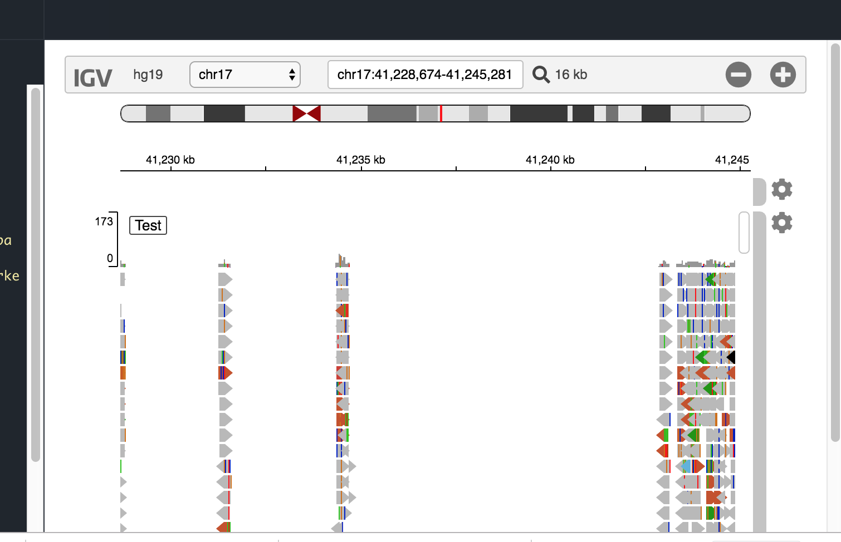Click the Test track name label

click(x=148, y=225)
